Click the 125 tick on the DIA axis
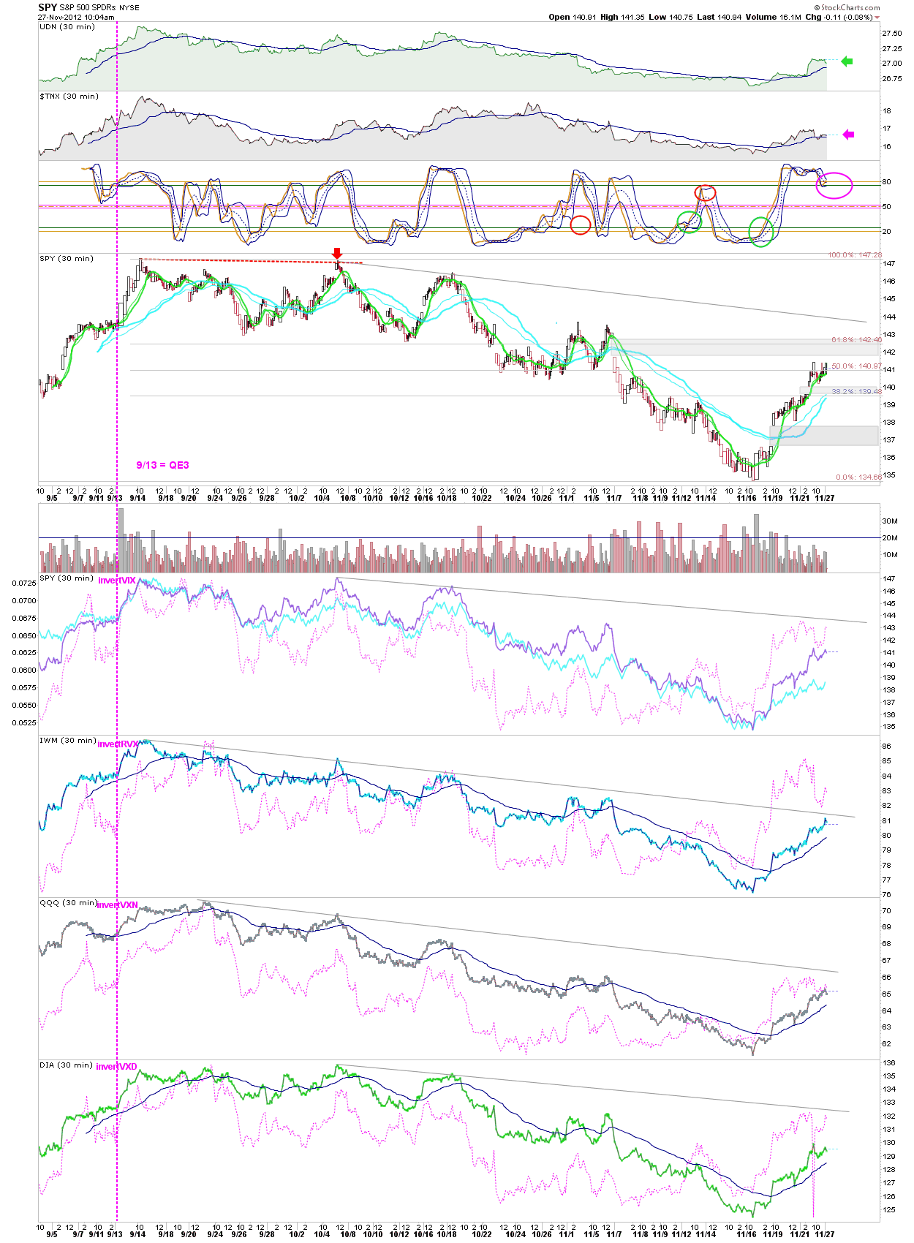Screen dimensions: 914x1243 (888, 1210)
